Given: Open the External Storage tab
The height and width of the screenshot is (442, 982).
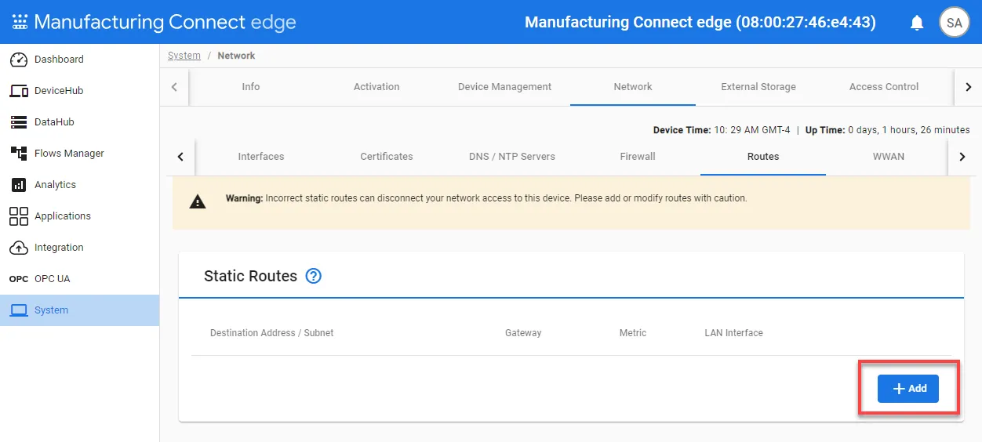Looking at the screenshot, I should [758, 87].
